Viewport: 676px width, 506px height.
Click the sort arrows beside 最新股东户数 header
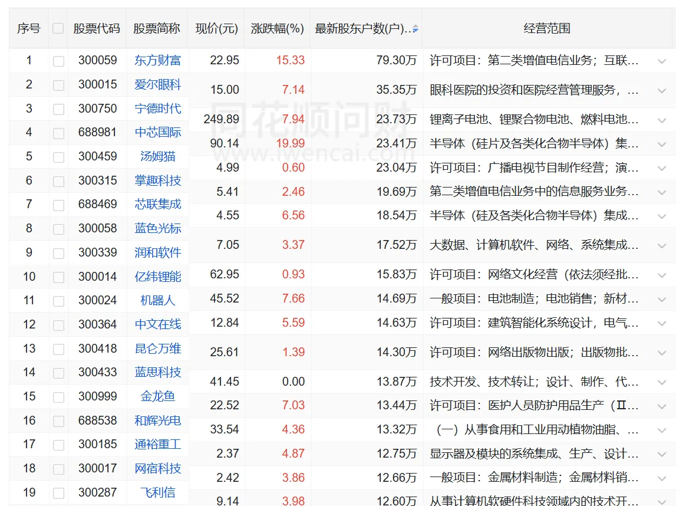pos(416,28)
